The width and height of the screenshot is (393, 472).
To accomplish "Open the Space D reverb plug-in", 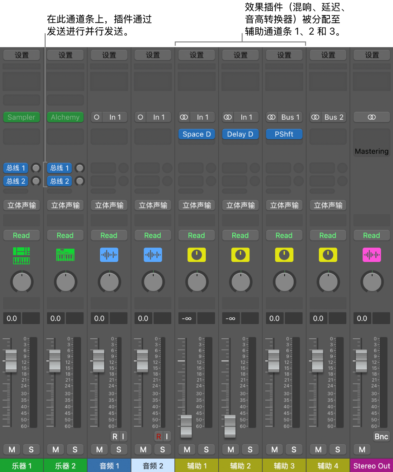I will pos(196,134).
